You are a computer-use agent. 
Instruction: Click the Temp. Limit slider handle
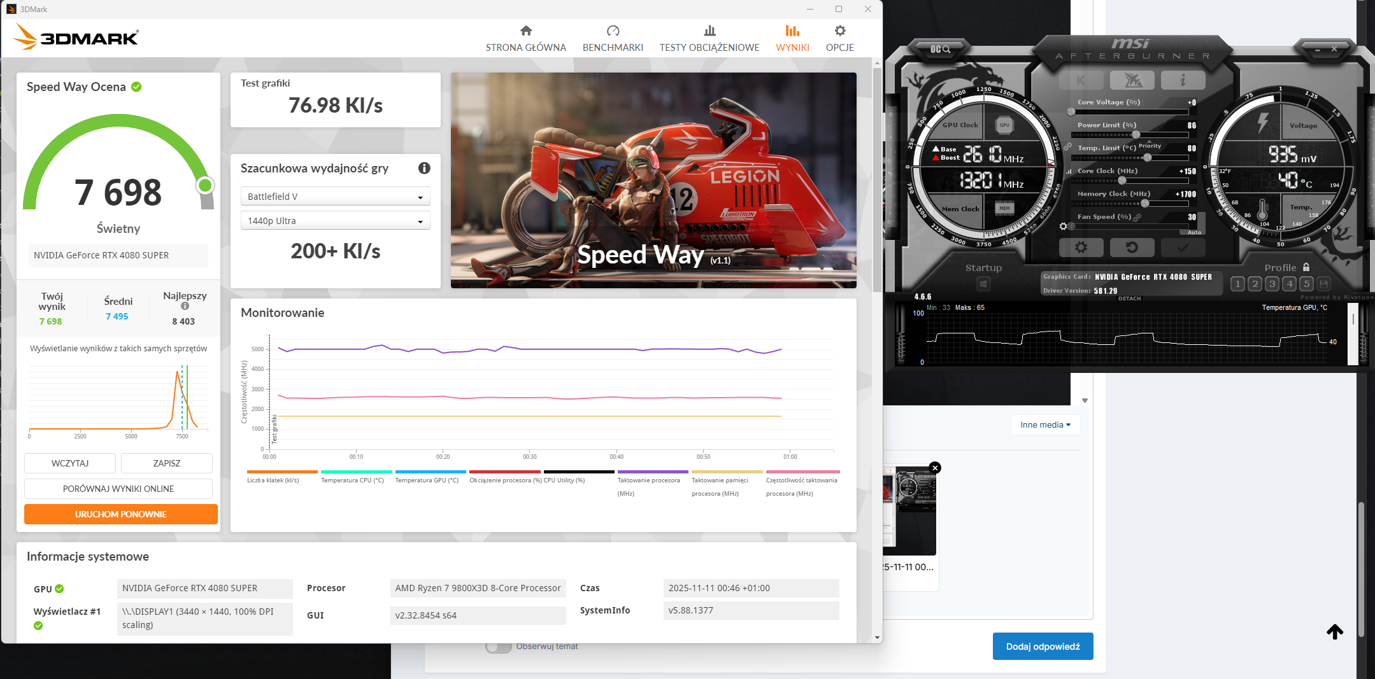tap(1148, 158)
